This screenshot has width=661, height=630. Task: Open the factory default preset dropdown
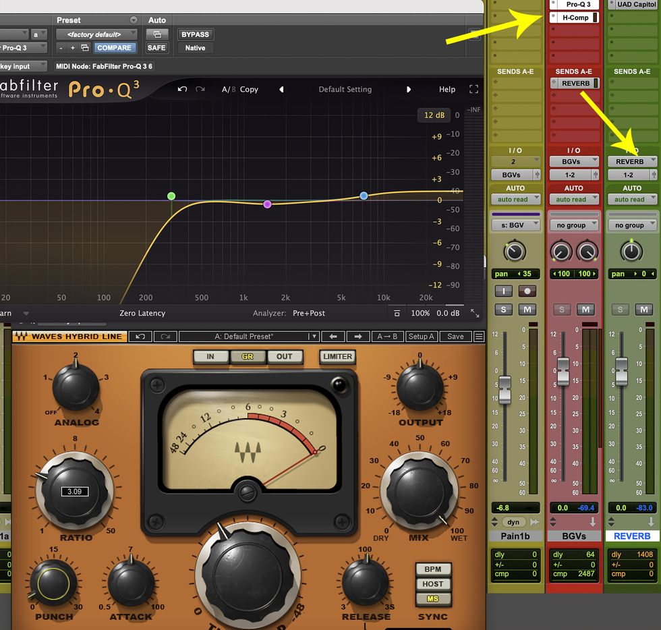click(x=96, y=34)
